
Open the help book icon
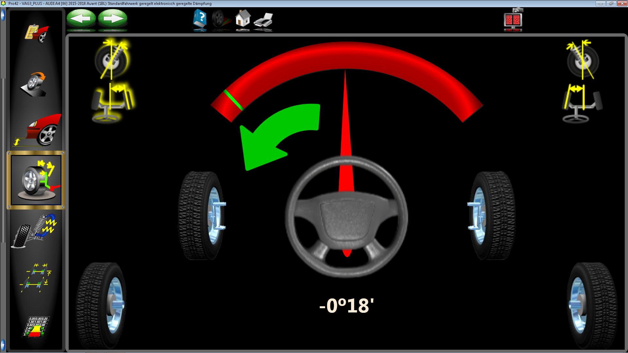200,19
